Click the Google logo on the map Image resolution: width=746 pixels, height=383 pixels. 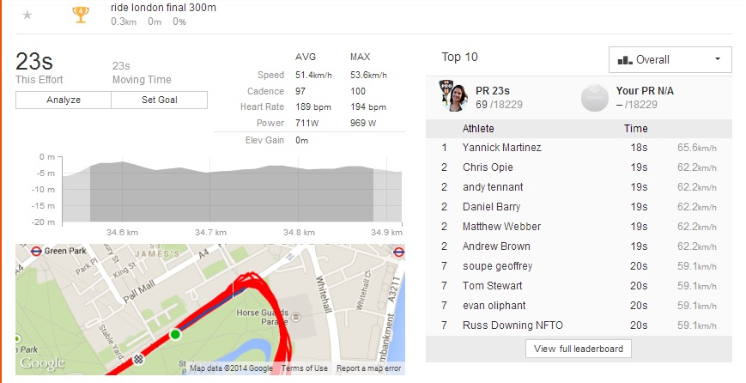point(43,364)
